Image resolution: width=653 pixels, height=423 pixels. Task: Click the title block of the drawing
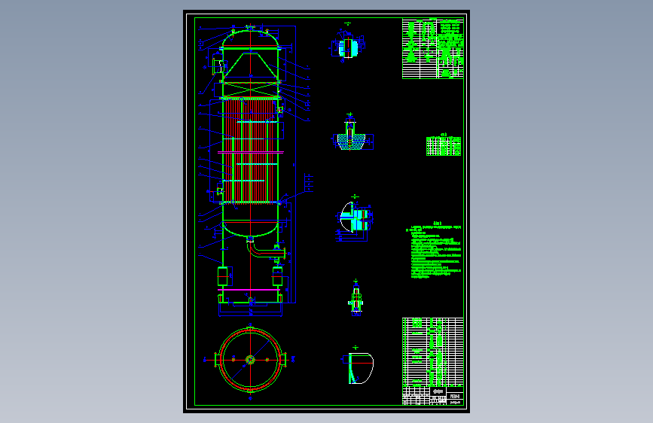(x=432, y=396)
